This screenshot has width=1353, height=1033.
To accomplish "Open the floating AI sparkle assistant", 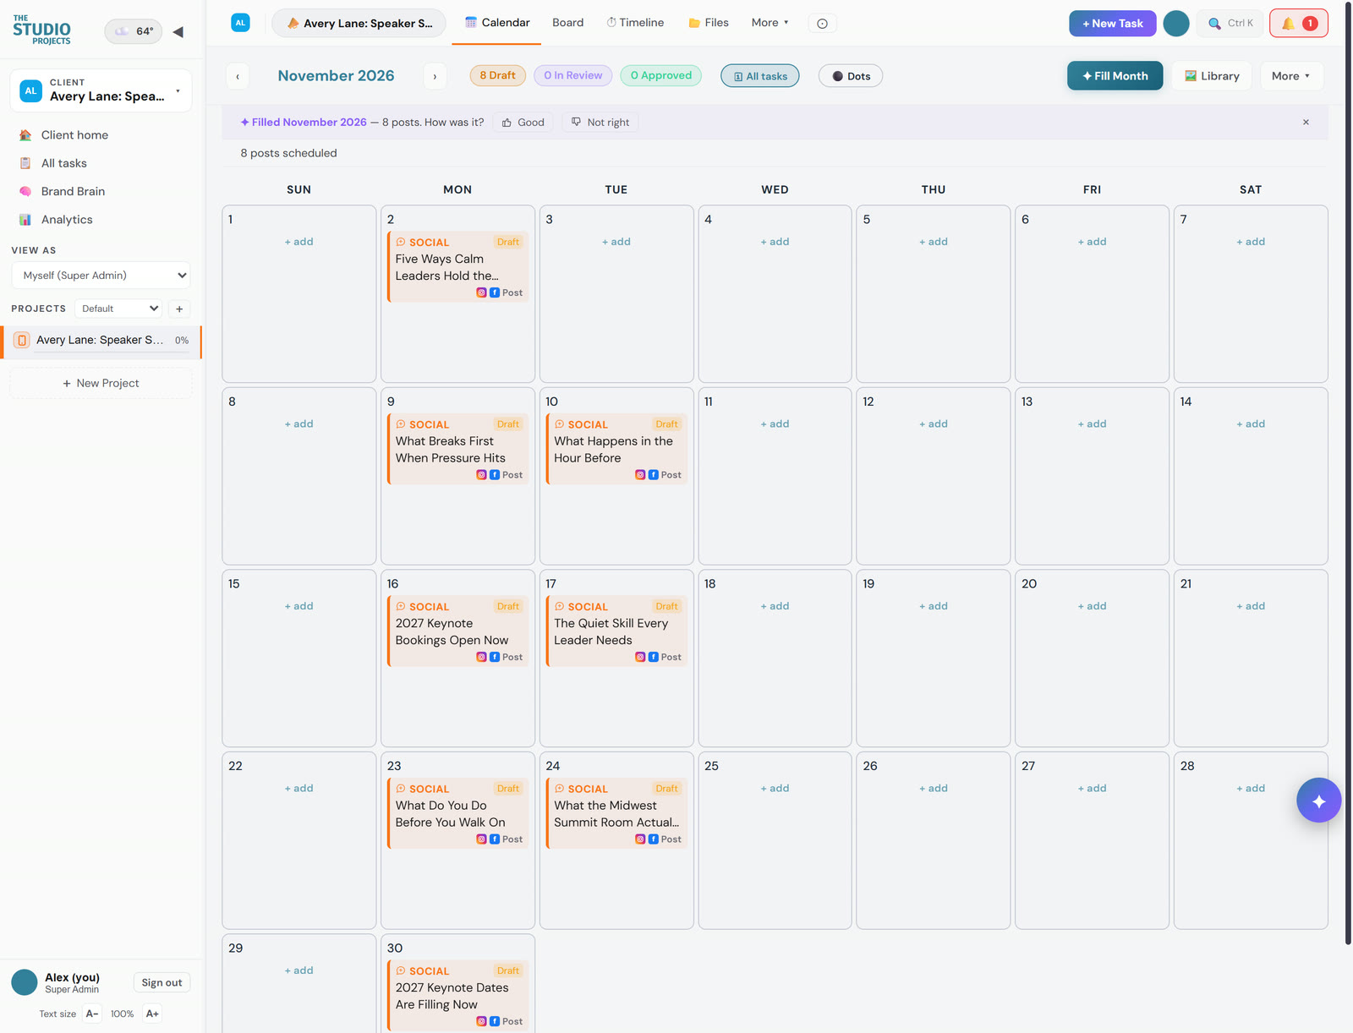I will tap(1318, 801).
